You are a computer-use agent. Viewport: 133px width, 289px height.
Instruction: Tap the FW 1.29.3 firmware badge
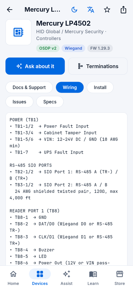[x=100, y=48]
